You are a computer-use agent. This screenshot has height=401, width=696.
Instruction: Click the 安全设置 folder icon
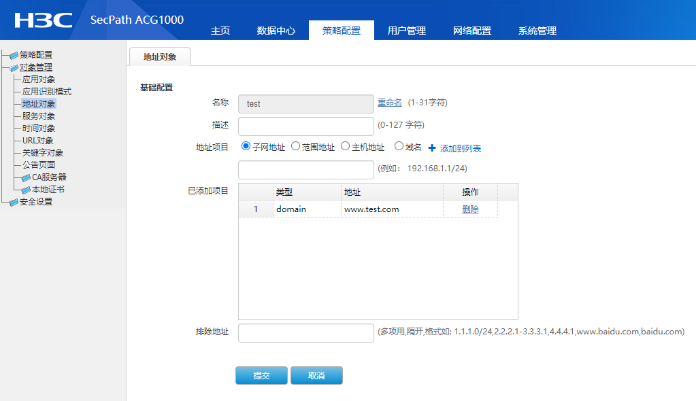click(14, 202)
